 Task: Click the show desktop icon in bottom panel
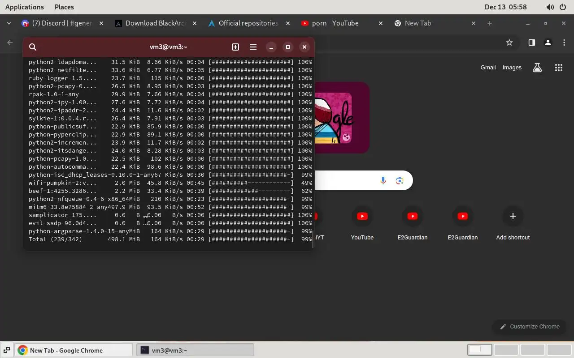(7, 350)
